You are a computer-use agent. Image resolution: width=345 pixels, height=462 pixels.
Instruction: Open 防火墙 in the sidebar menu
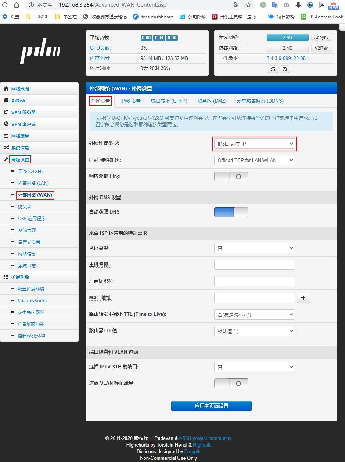(25, 207)
